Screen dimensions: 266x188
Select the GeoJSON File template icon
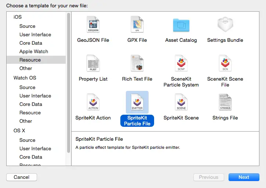coord(93,25)
